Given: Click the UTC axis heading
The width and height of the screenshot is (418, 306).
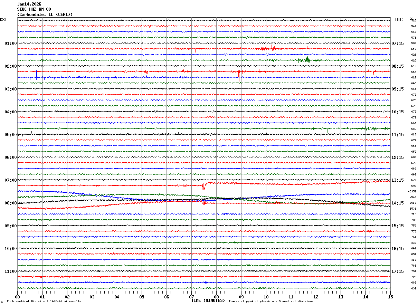Looking at the screenshot, I should tap(399, 20).
